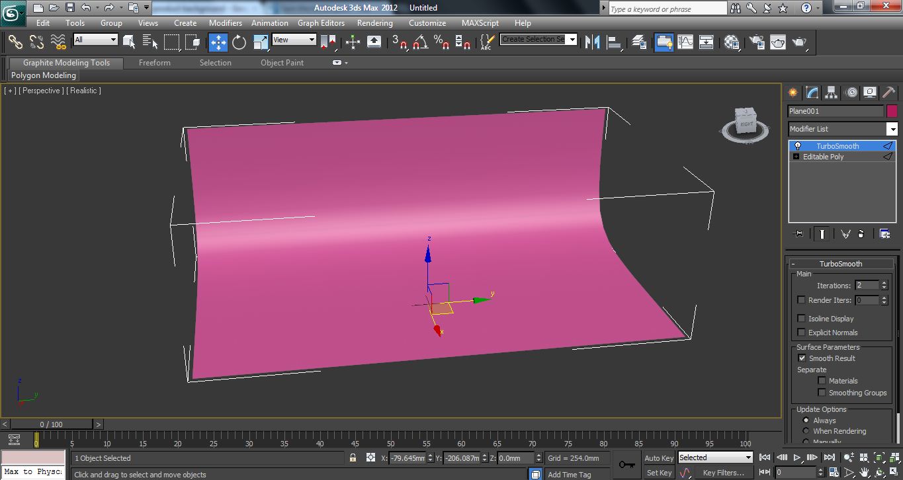Open the Motion panel icon
This screenshot has height=480, width=903.
pyautogui.click(x=851, y=93)
